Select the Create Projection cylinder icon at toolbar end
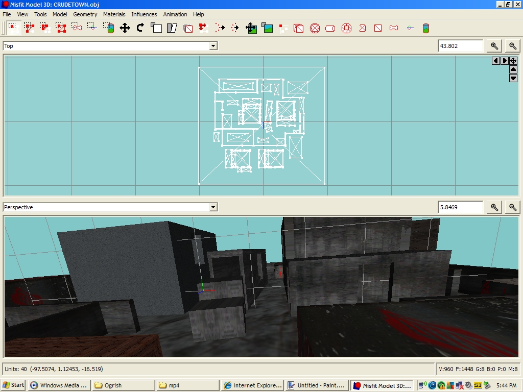The width and height of the screenshot is (523, 392). (x=426, y=29)
